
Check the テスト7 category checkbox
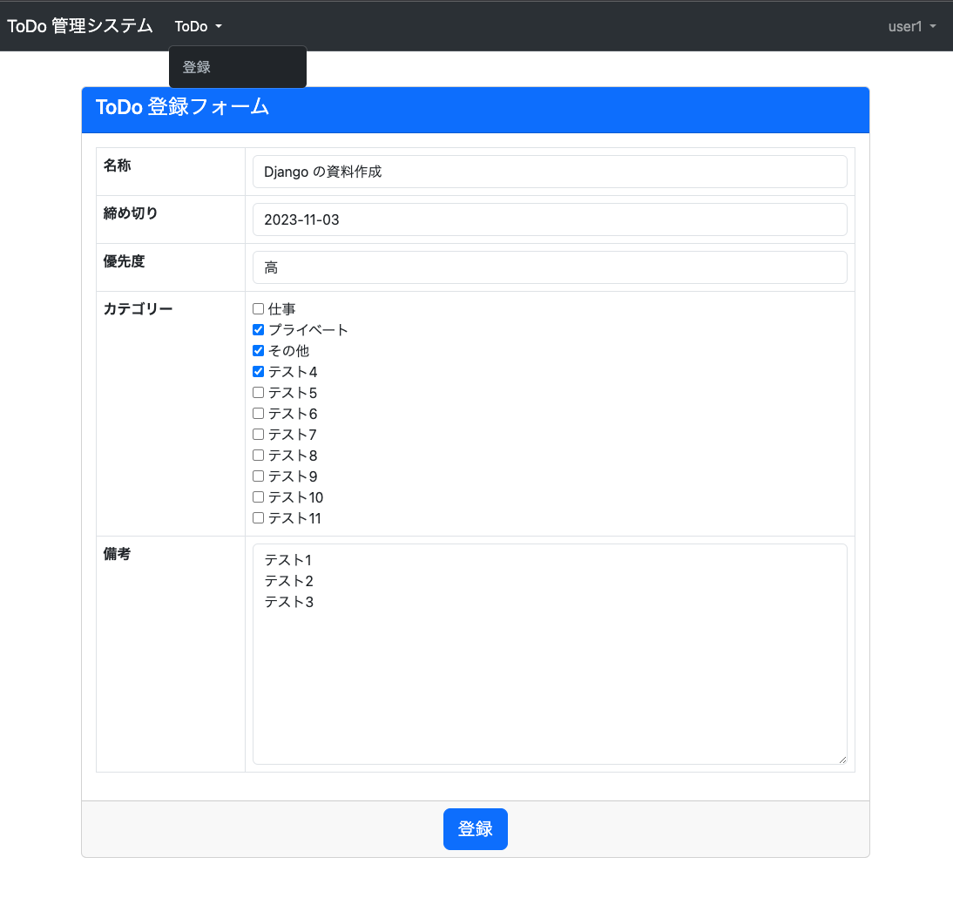point(259,435)
